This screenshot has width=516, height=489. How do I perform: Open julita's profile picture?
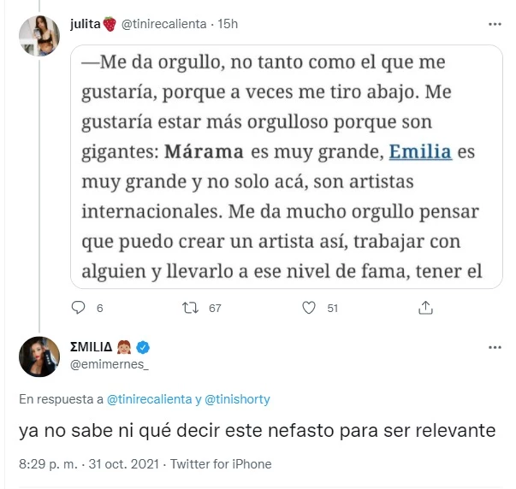39,36
